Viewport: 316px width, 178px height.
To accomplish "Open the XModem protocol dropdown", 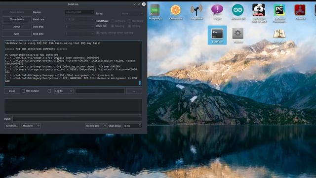I will (31, 126).
